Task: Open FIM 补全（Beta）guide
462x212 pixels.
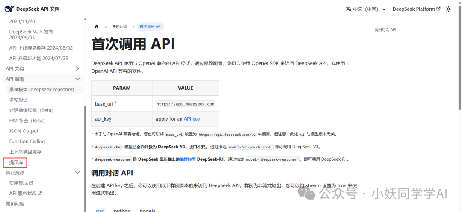Action: (27, 121)
